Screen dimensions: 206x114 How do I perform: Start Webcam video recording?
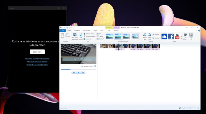coord(89,34)
